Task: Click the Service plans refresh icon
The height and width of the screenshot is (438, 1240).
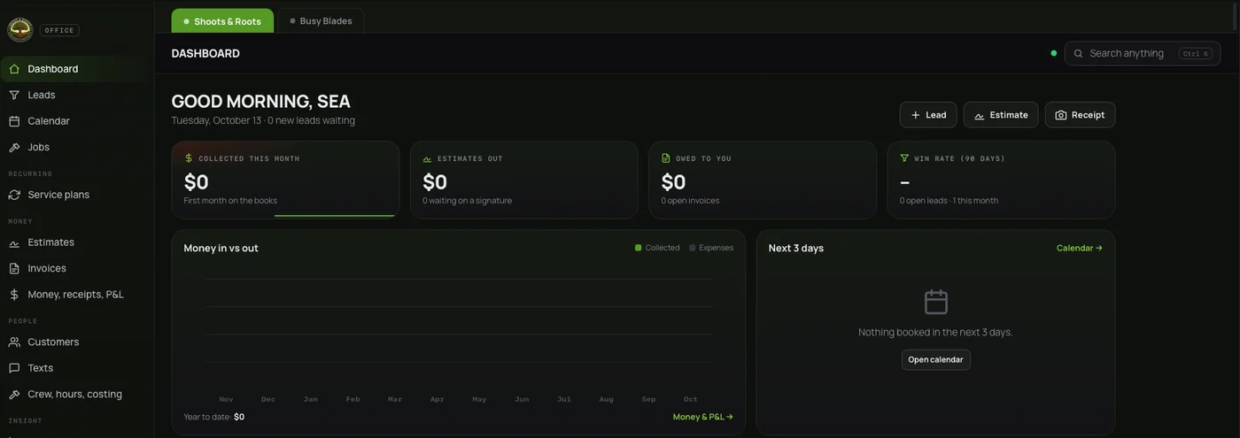Action: [x=14, y=195]
